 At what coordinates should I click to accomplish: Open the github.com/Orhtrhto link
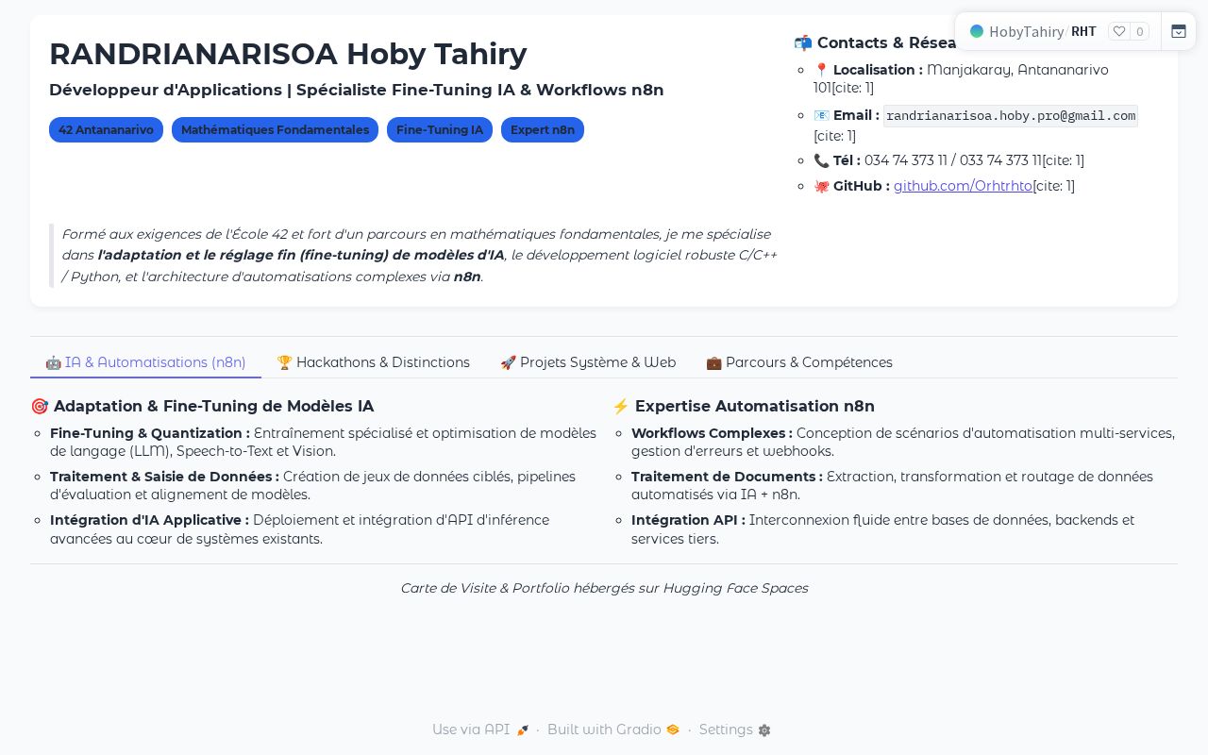[x=963, y=186]
